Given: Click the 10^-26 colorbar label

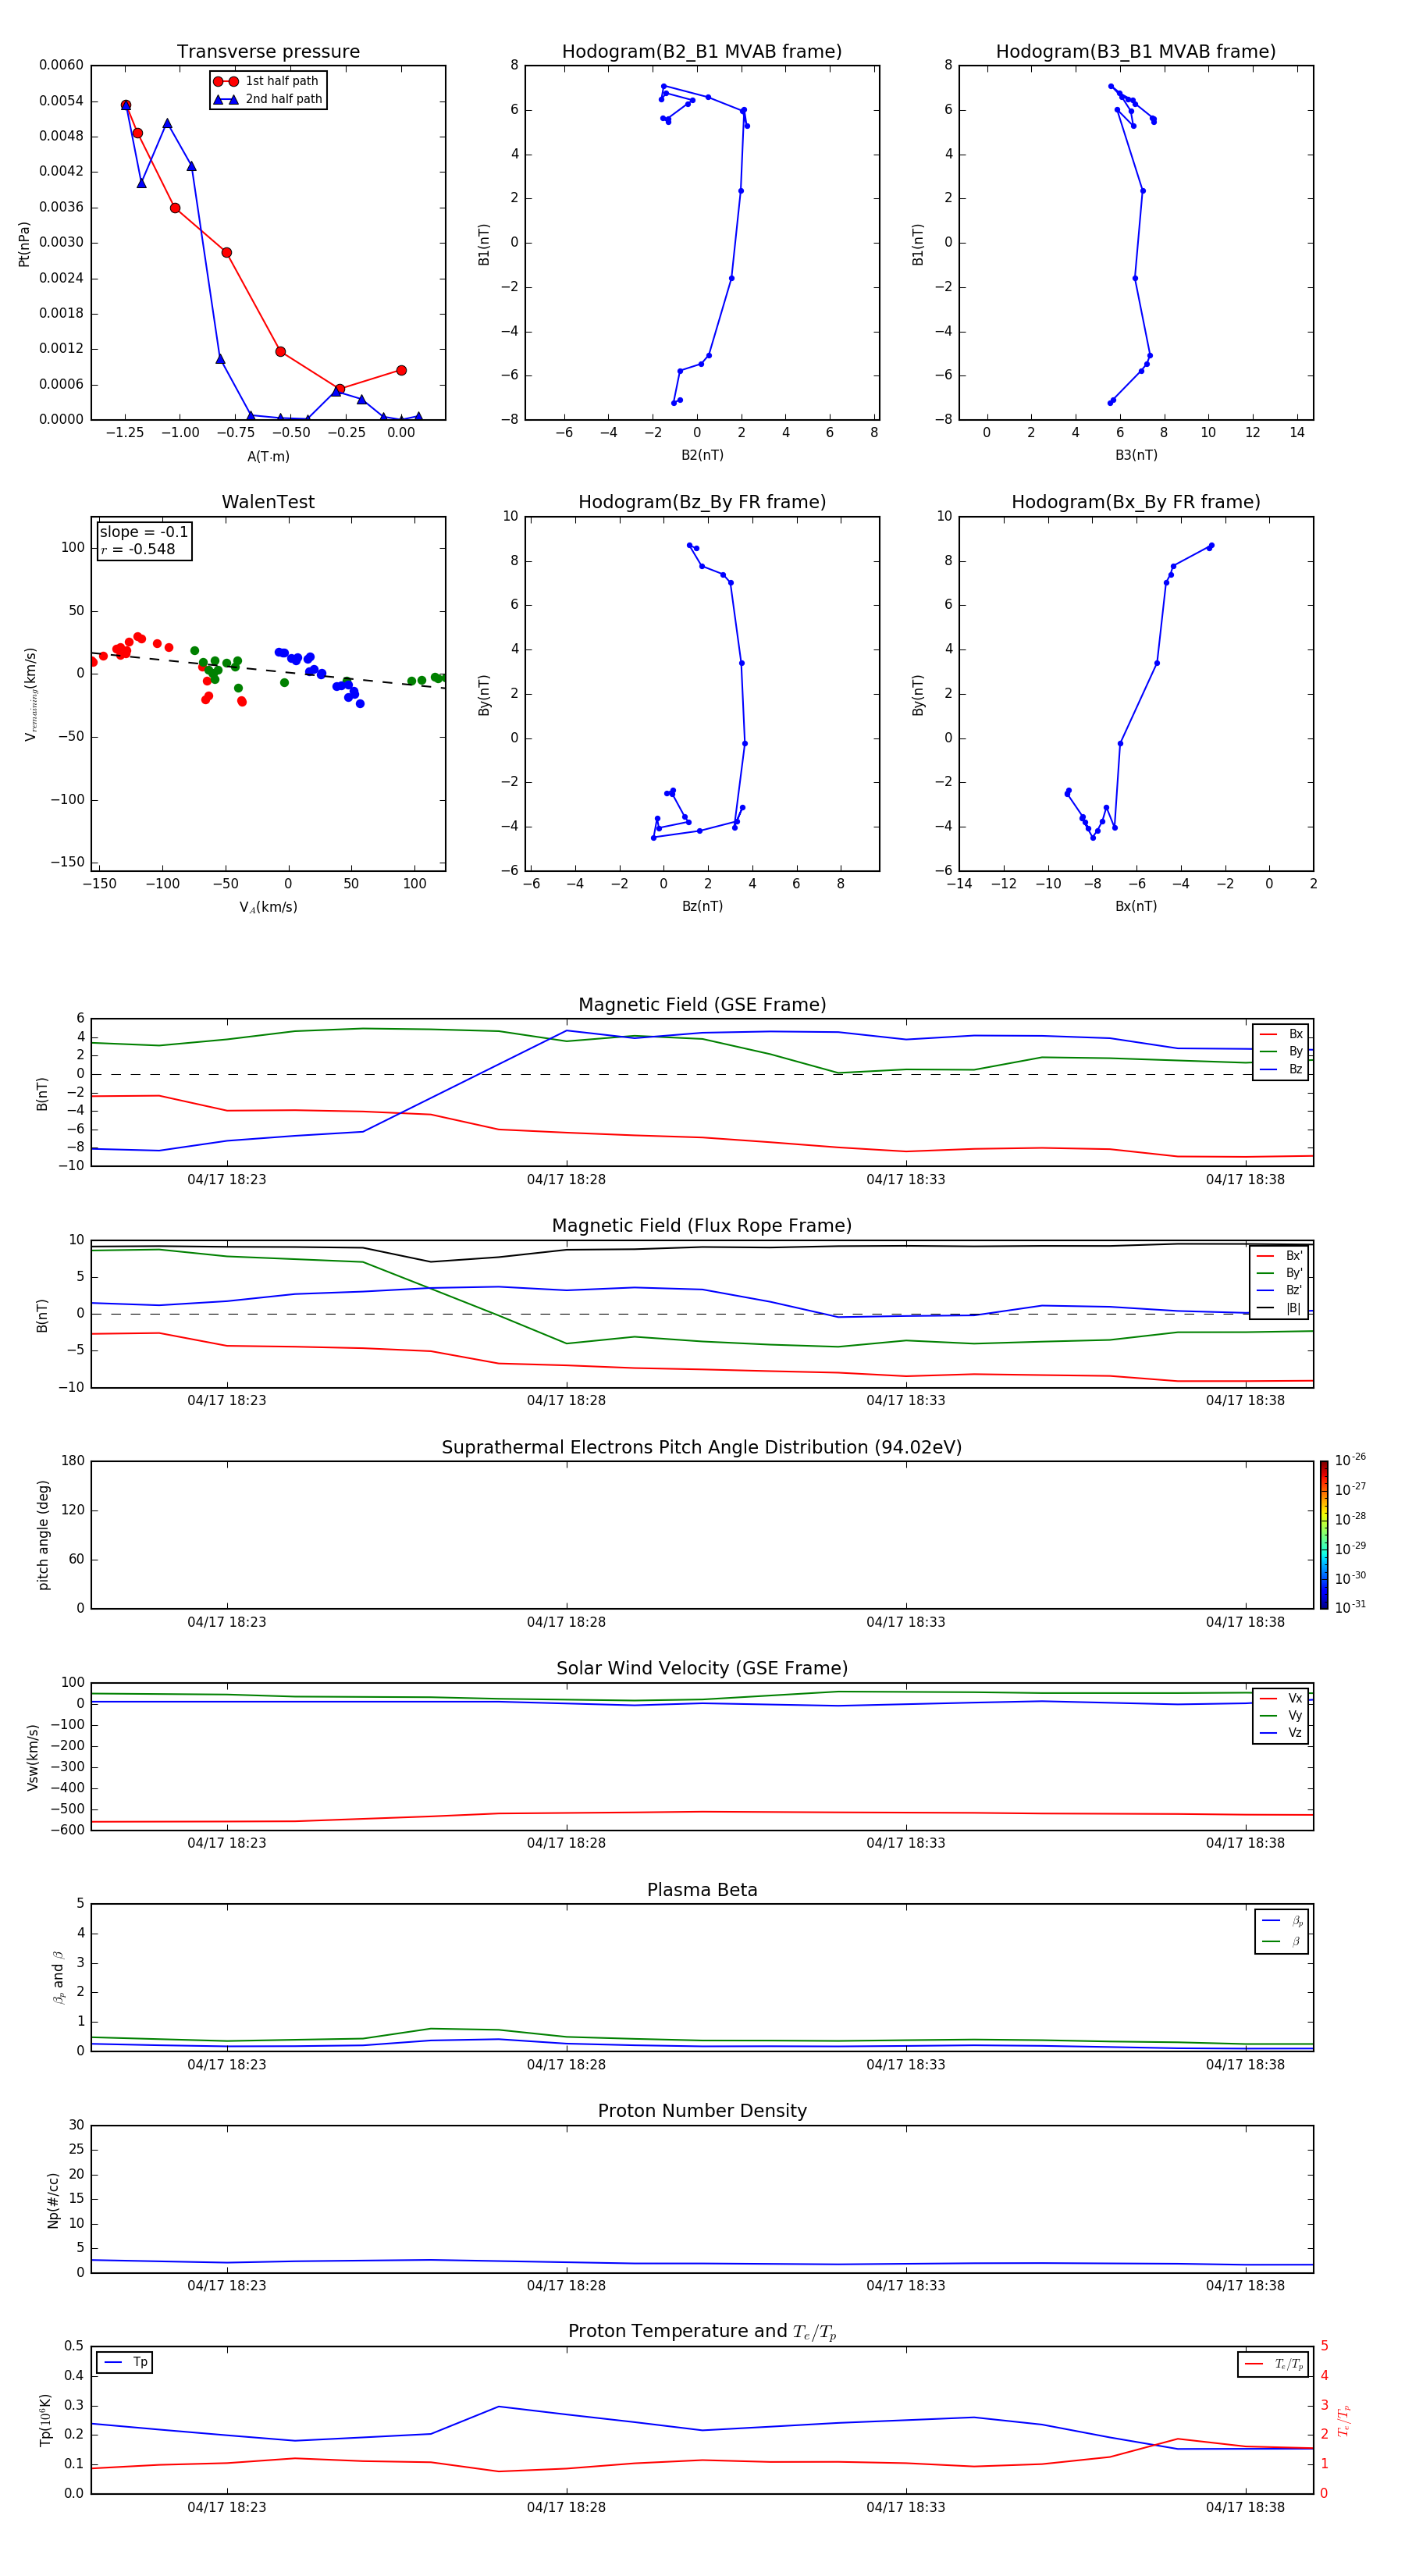Looking at the screenshot, I should click(x=1350, y=1460).
